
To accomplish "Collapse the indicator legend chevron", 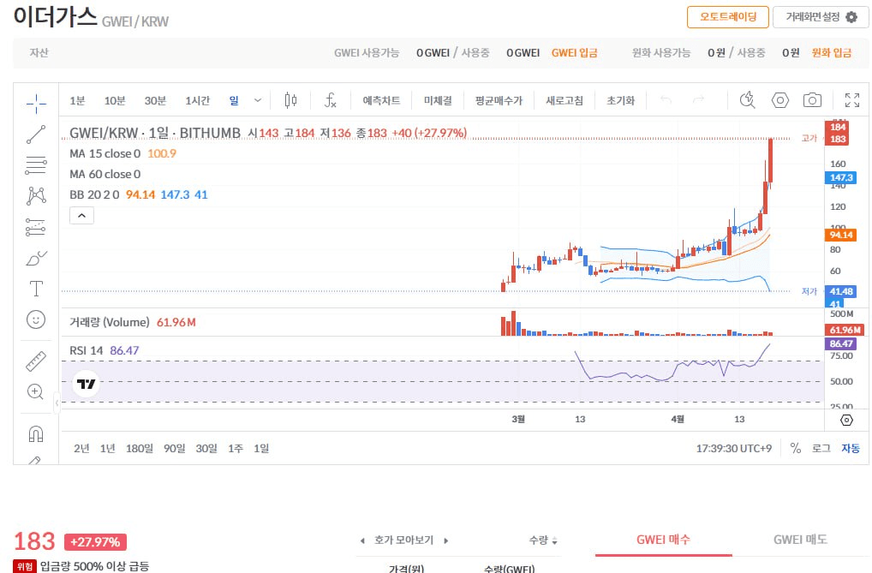I will [81, 216].
